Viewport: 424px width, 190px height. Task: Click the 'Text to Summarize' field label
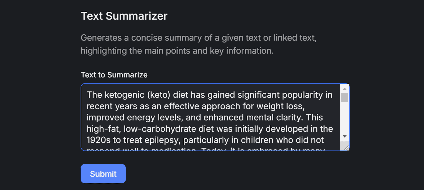point(114,75)
